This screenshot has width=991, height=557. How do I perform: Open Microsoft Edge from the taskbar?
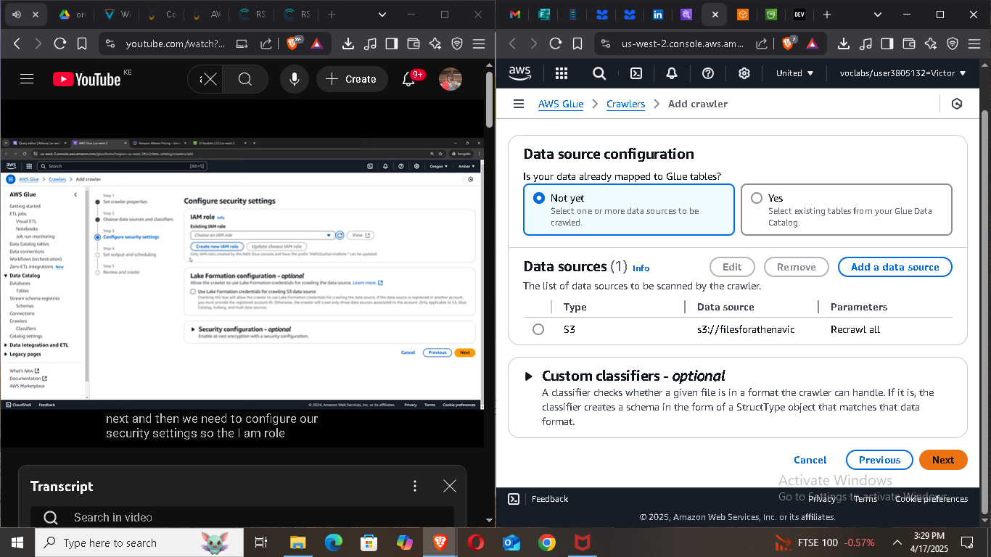[x=334, y=542]
